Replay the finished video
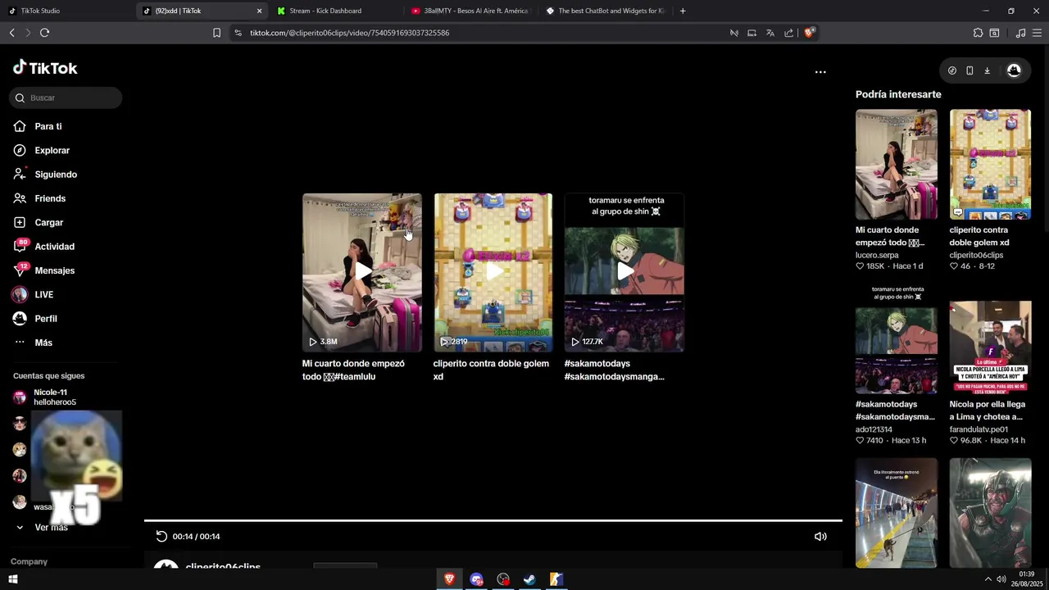Viewport: 1049px width, 590px height. [x=161, y=536]
